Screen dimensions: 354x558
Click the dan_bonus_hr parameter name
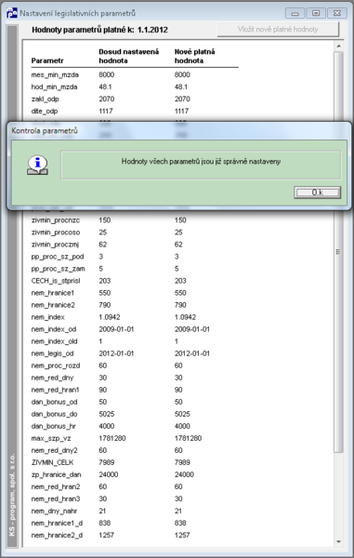pos(53,426)
